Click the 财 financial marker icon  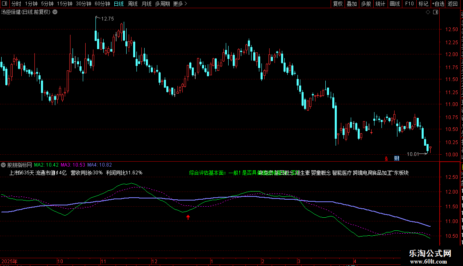(397, 158)
